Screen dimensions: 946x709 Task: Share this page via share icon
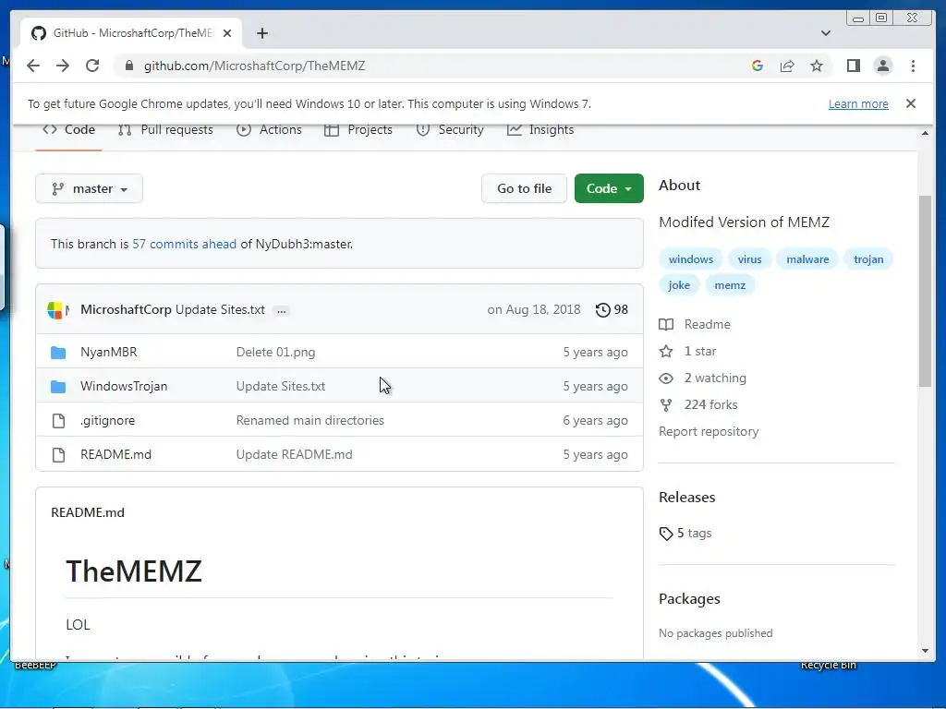click(x=787, y=66)
